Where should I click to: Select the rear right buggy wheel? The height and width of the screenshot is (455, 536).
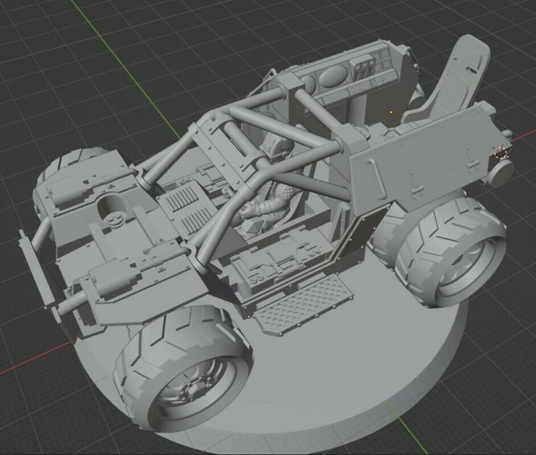point(450,251)
